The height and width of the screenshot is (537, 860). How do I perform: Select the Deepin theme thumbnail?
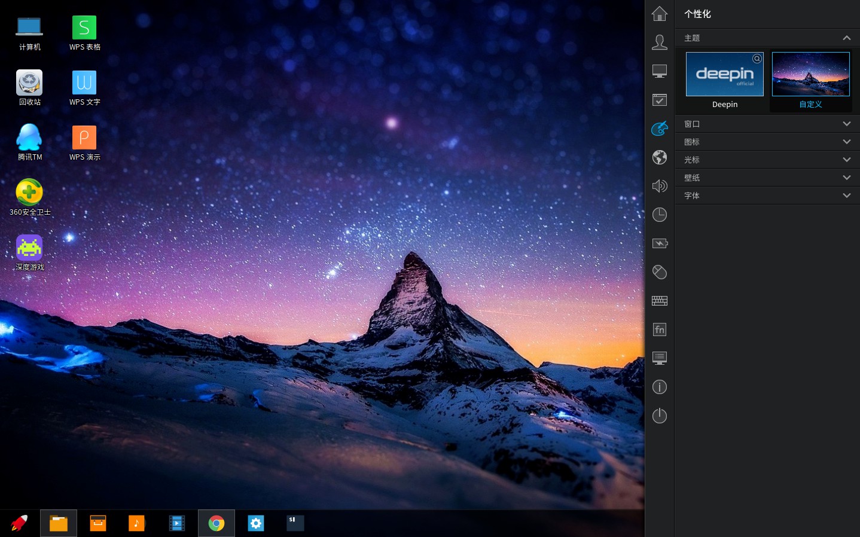(x=724, y=74)
